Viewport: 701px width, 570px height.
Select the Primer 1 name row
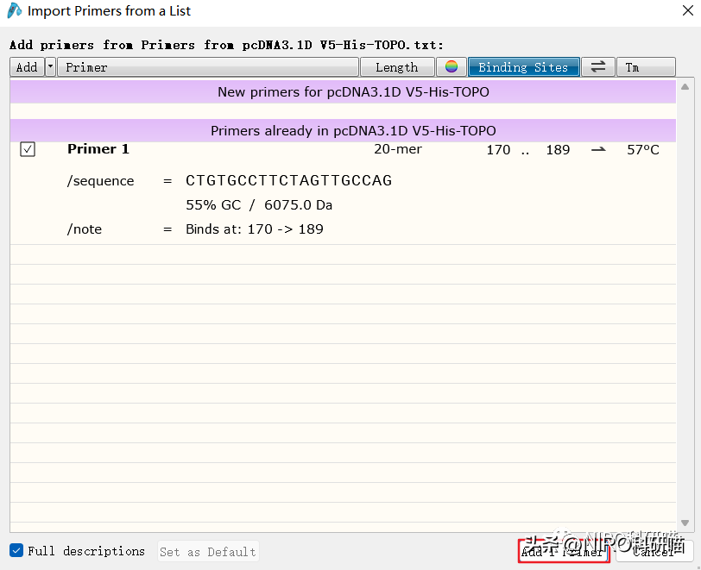click(98, 149)
